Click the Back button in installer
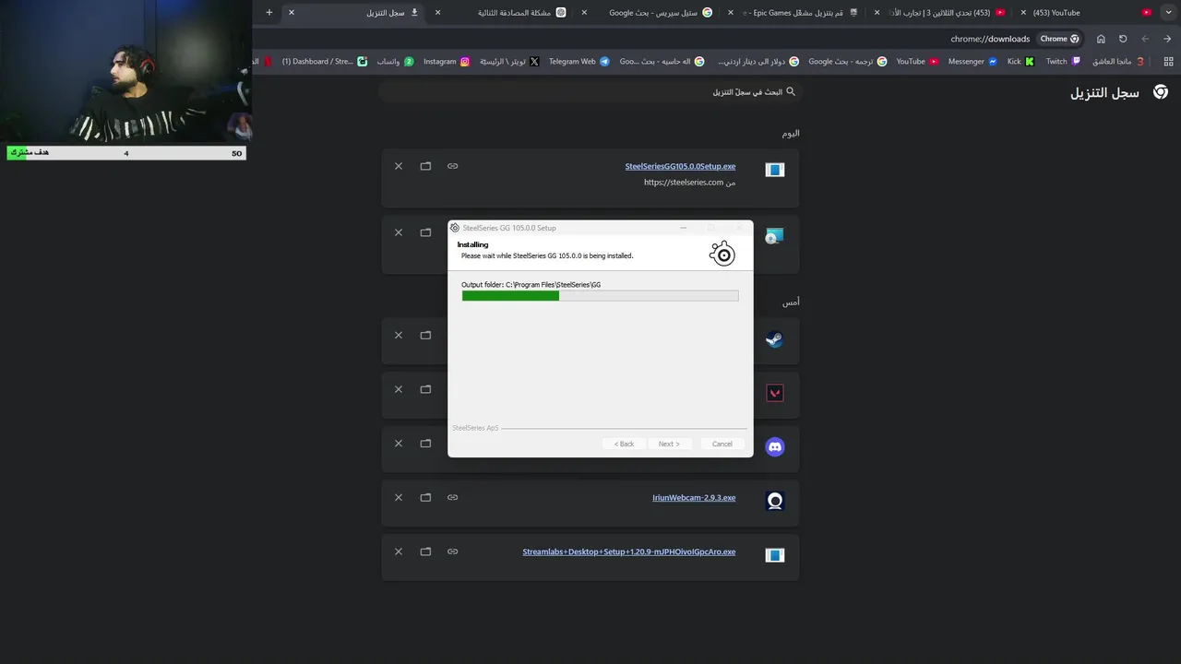1181x664 pixels. (625, 444)
